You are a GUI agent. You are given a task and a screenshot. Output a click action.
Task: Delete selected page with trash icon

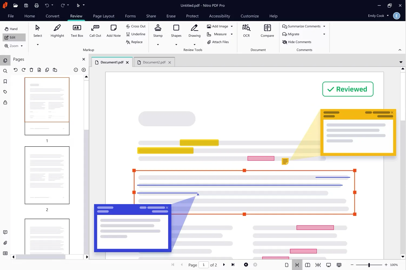[31, 70]
